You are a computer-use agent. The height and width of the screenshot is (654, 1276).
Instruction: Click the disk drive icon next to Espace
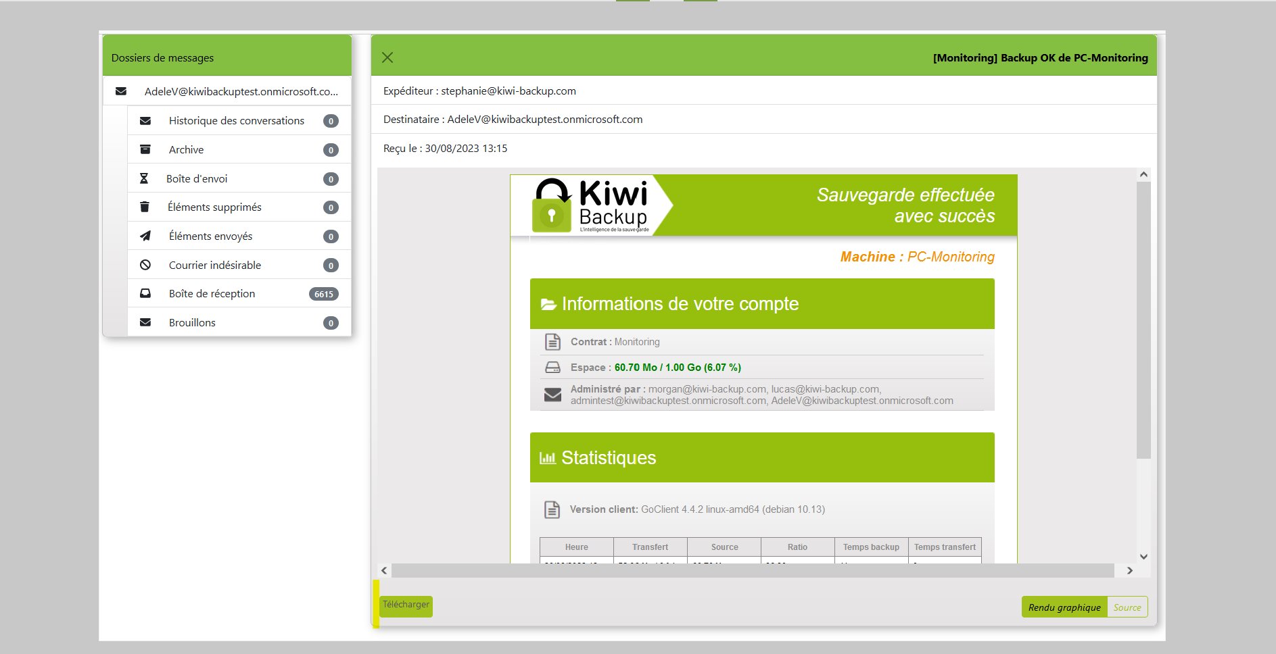click(x=552, y=368)
